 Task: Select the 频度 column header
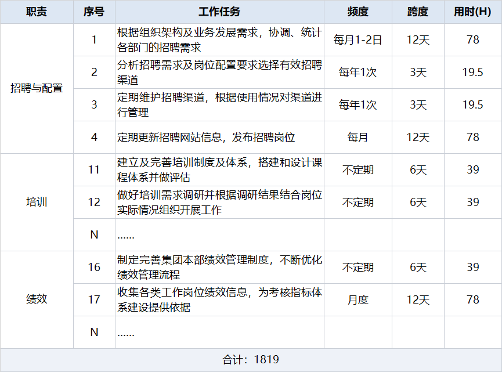[358, 12]
